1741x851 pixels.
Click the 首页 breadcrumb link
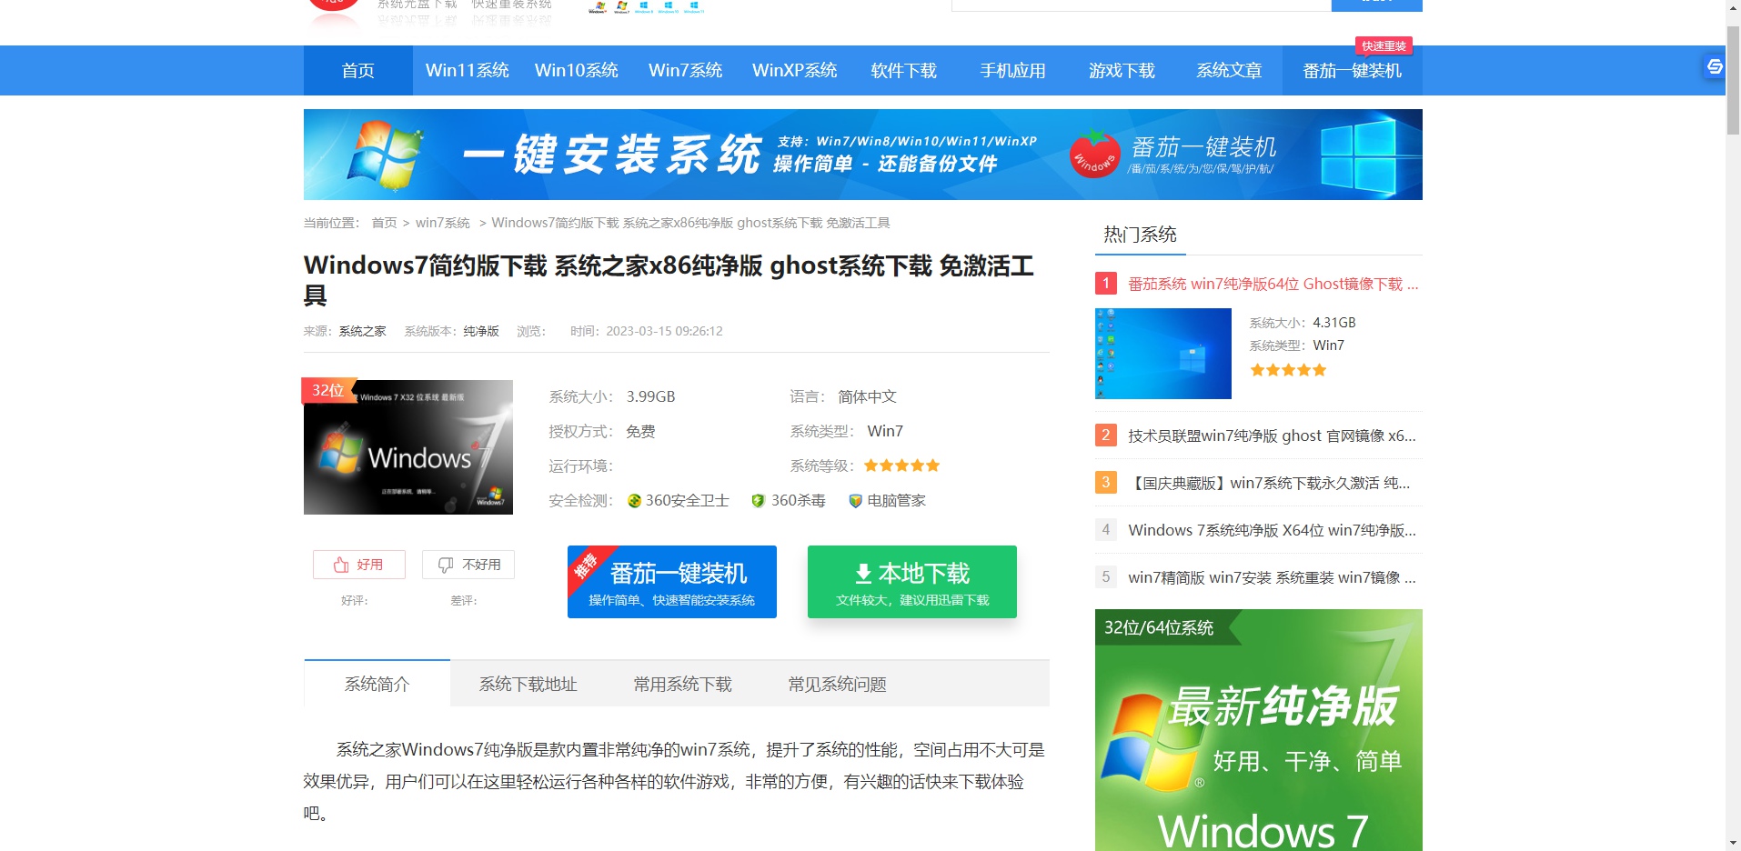[x=384, y=223]
